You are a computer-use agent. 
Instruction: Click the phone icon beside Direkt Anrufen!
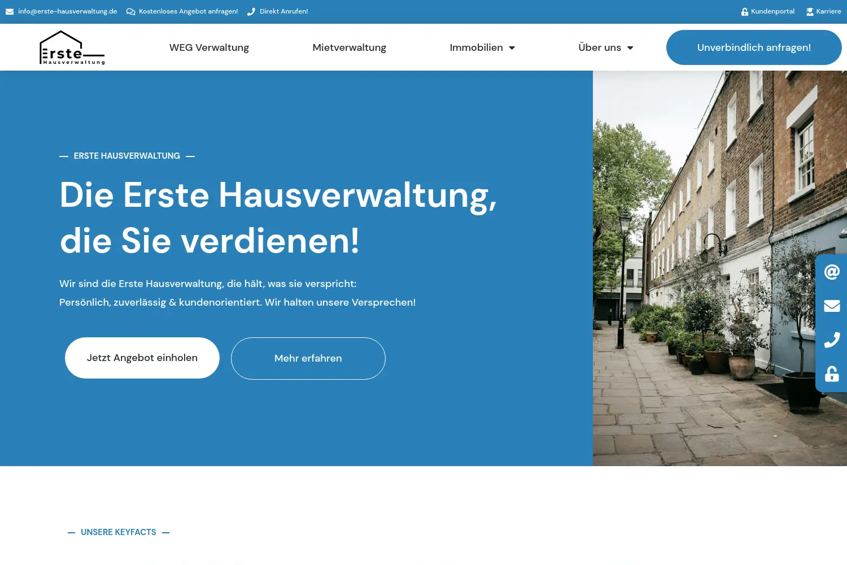coord(251,12)
